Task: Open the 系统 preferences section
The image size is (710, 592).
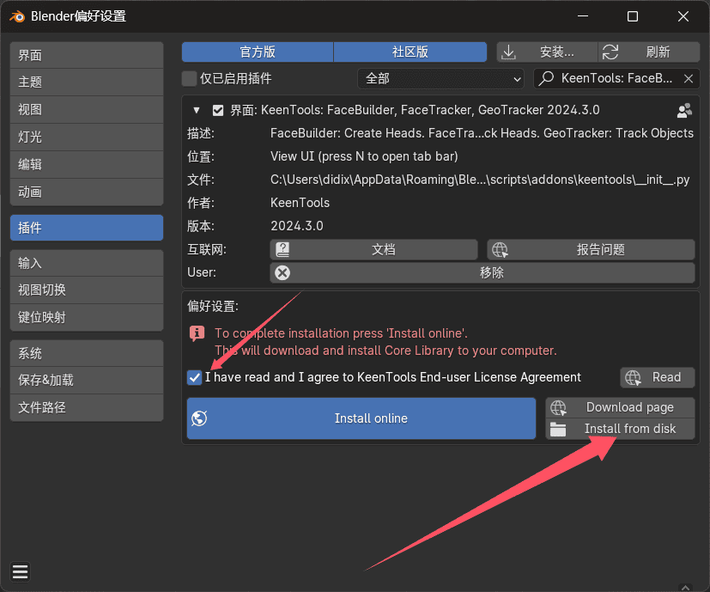Action: [x=87, y=353]
